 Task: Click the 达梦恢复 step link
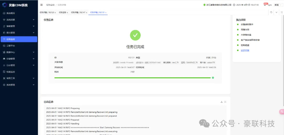pos(245,50)
